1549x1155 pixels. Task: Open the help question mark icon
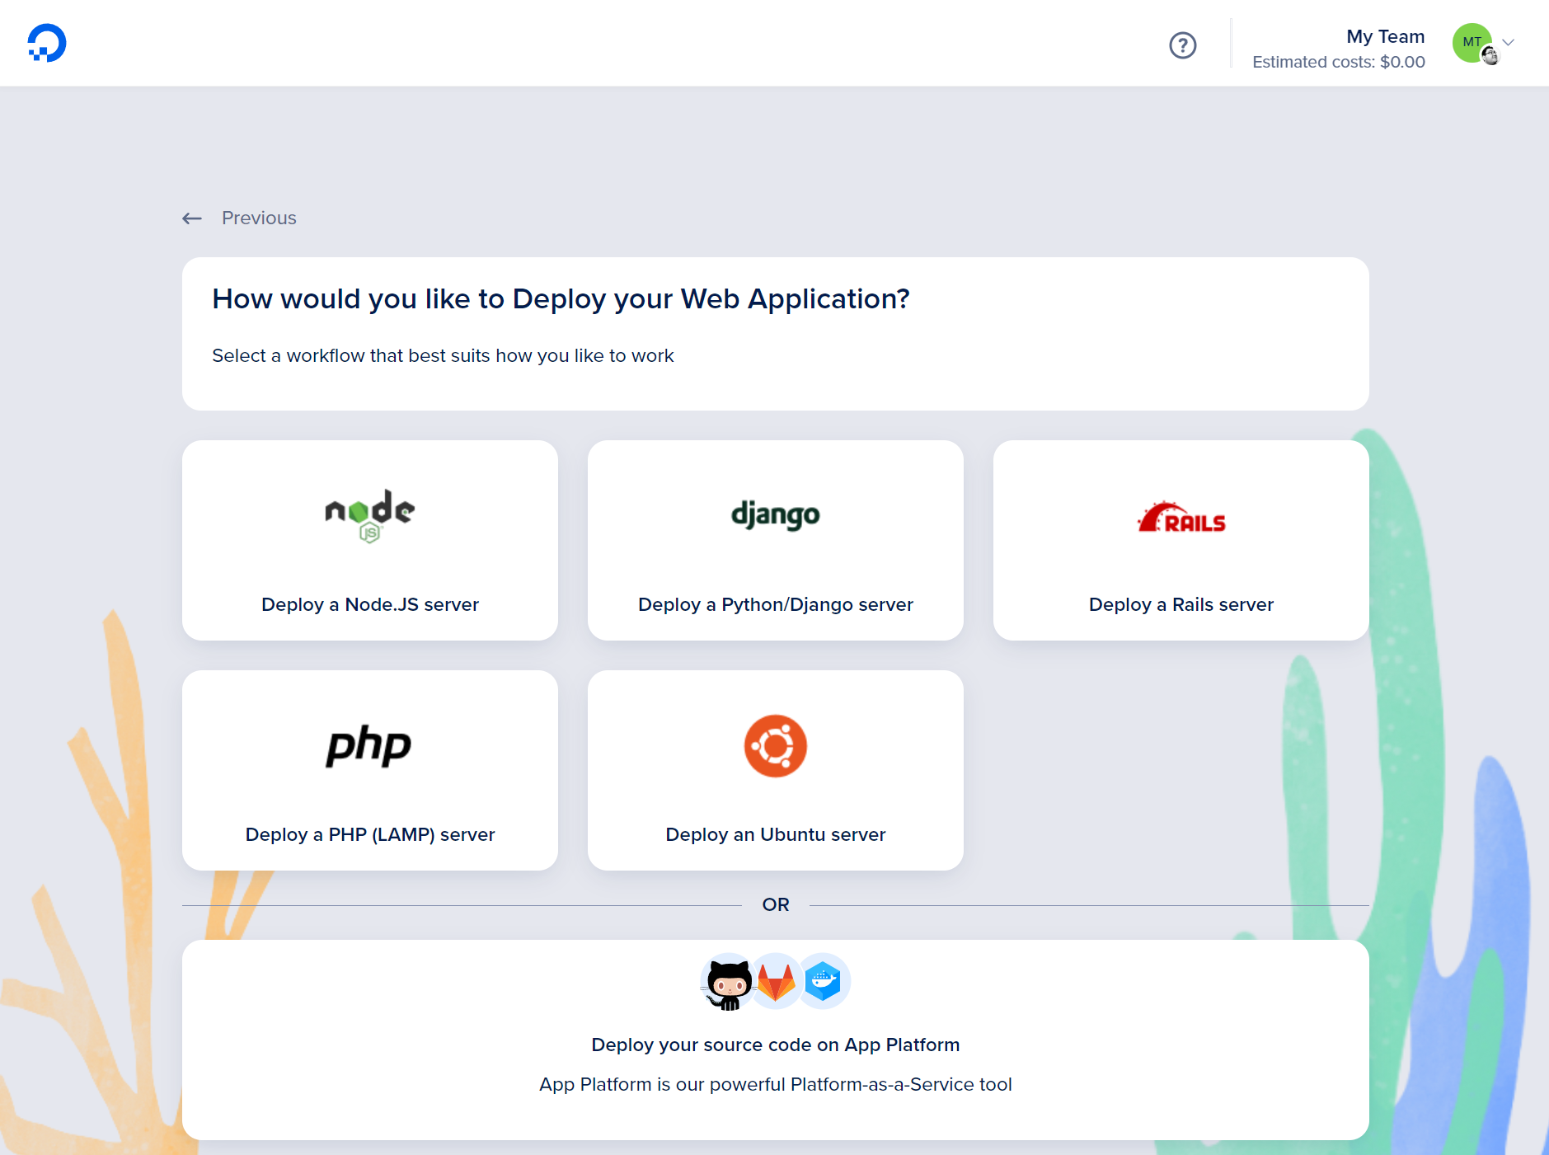pos(1182,45)
